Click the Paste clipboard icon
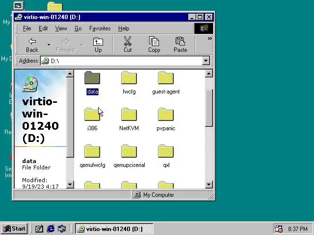 pos(180,45)
